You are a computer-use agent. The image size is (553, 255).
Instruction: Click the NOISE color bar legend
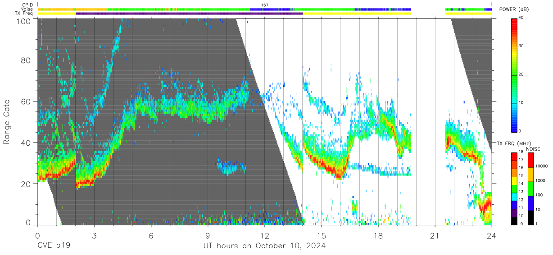pos(531,188)
